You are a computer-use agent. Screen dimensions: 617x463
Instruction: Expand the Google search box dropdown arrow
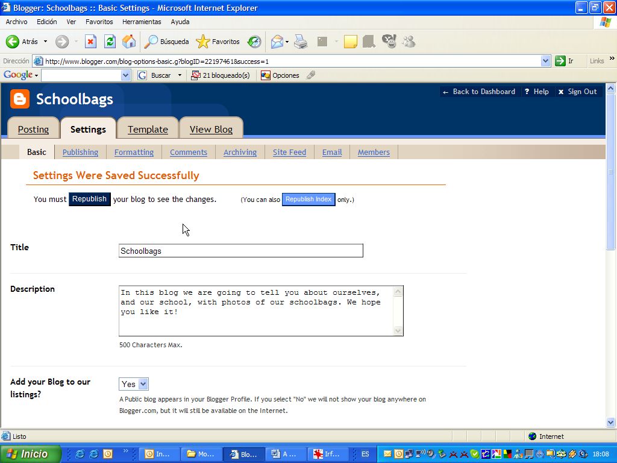[125, 75]
